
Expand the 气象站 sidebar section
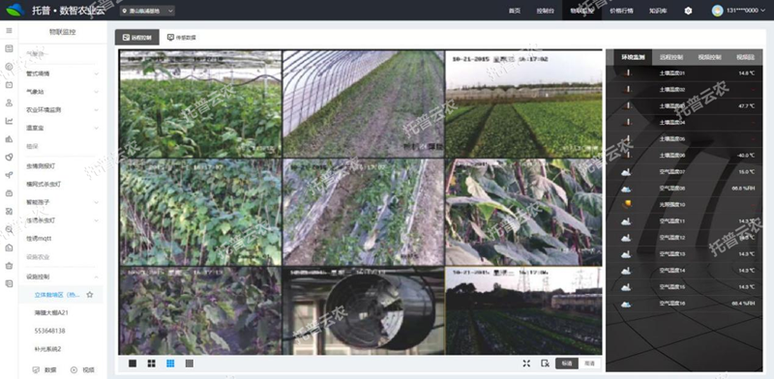pos(63,91)
